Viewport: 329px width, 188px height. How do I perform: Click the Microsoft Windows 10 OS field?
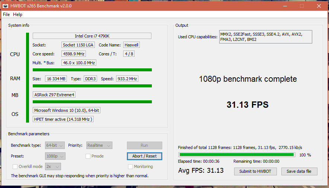pyautogui.click(x=67, y=110)
